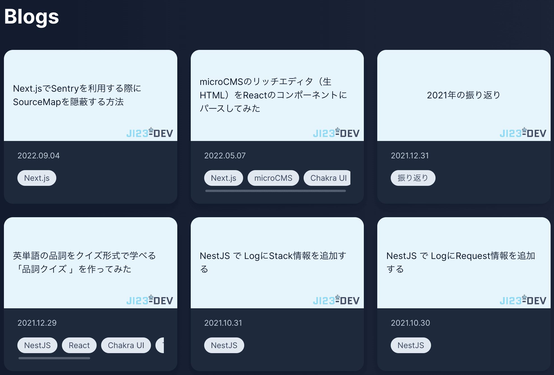The image size is (554, 375).
Task: Click tag scrollbar on microCMS card
Action: point(275,191)
